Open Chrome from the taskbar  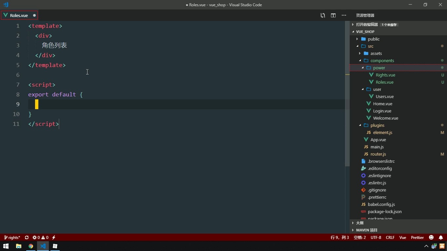click(31, 246)
